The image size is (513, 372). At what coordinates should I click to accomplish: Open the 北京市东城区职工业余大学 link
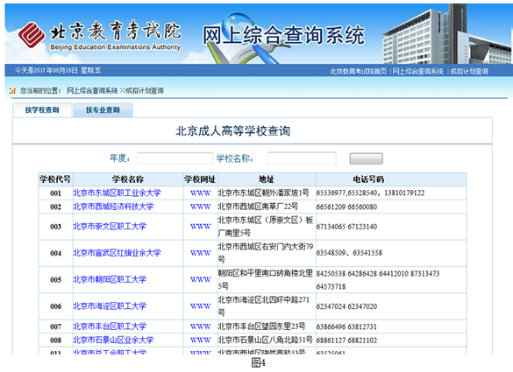point(117,193)
